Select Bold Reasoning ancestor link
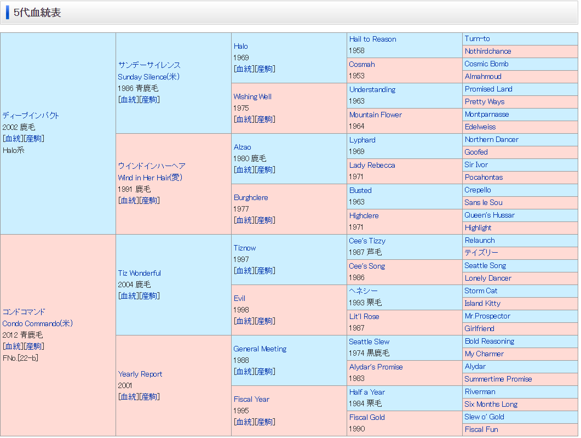This screenshot has width=581, height=438. click(490, 342)
